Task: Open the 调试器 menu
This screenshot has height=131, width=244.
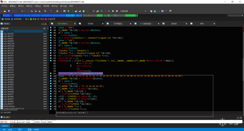Action: click(46, 6)
